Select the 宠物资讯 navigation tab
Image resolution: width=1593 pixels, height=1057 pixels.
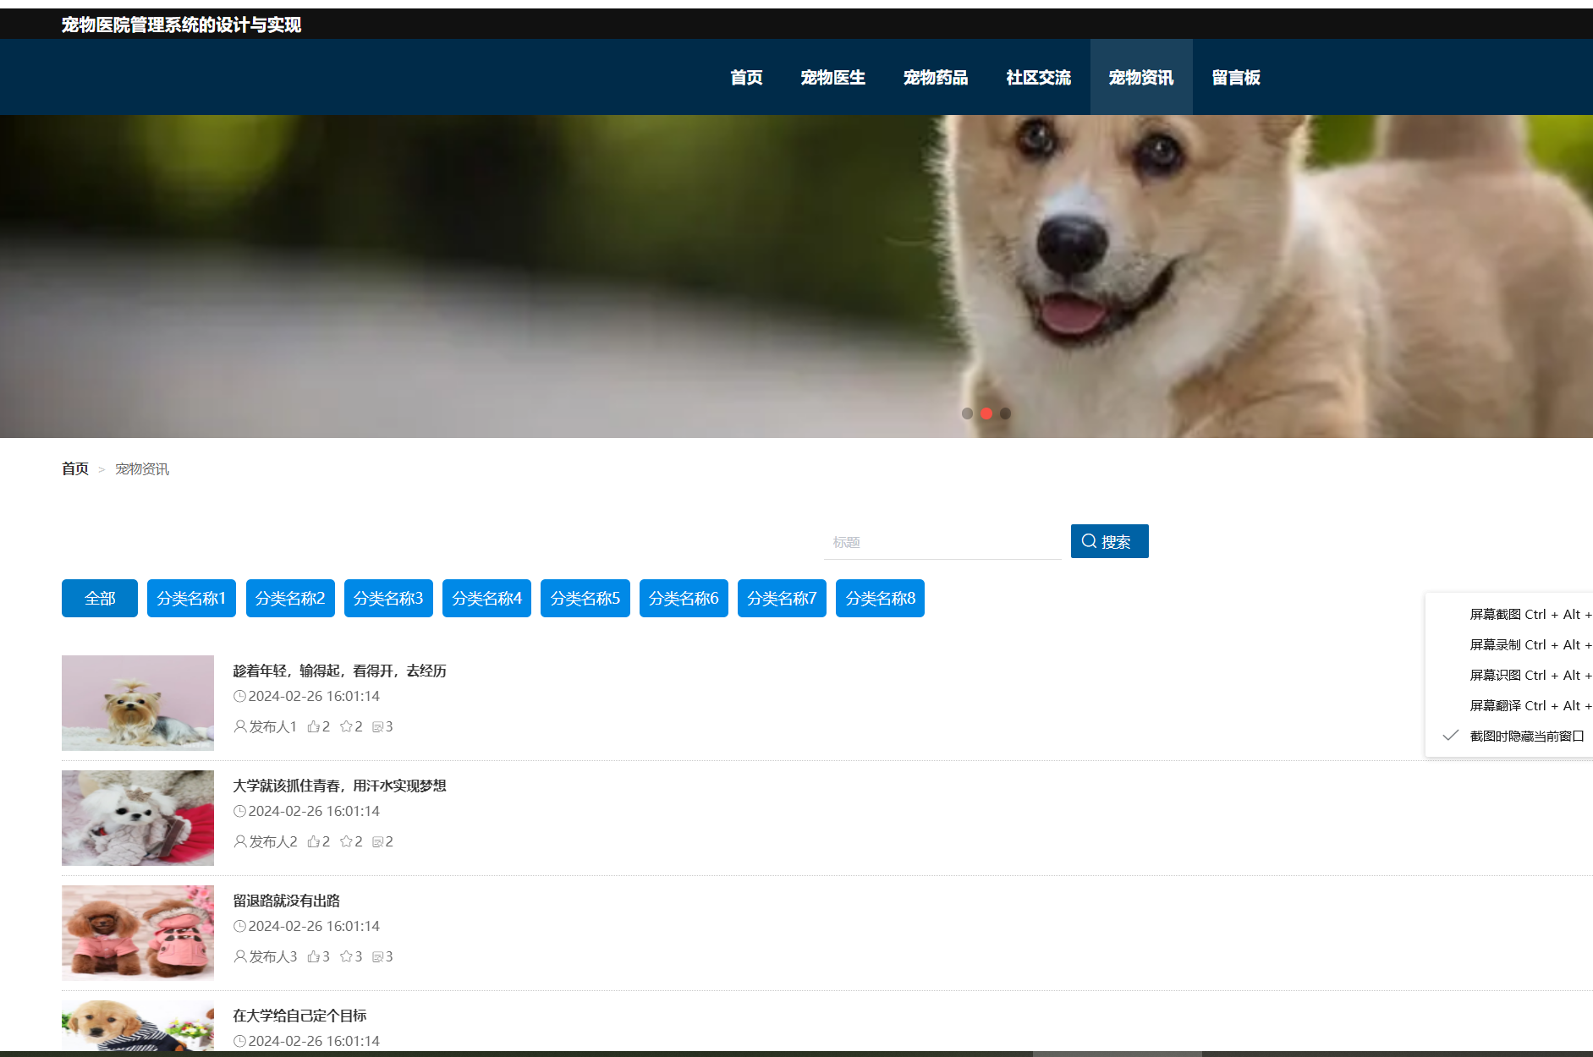tap(1141, 77)
